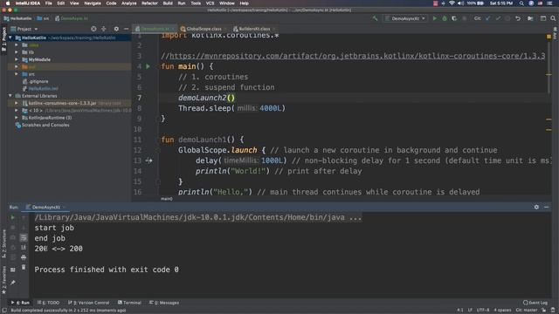Click the pin tab icon in Run panel
This screenshot has height=314, width=559.
[x=13, y=283]
